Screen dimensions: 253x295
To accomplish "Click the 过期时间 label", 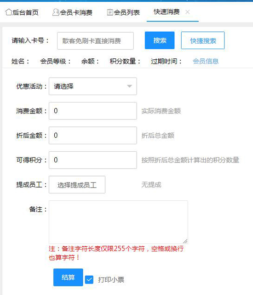I will [x=166, y=61].
